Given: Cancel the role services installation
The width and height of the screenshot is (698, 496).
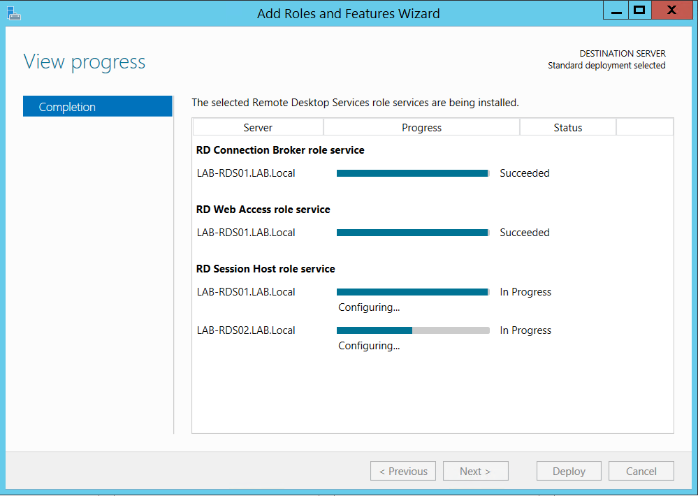Looking at the screenshot, I should 641,471.
